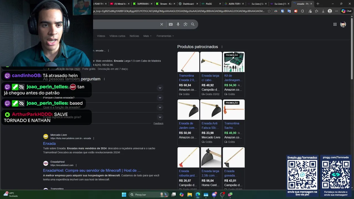Image resolution: width=354 pixels, height=199 pixels.
Task: Select the Notícias search tab
Action: click(134, 36)
